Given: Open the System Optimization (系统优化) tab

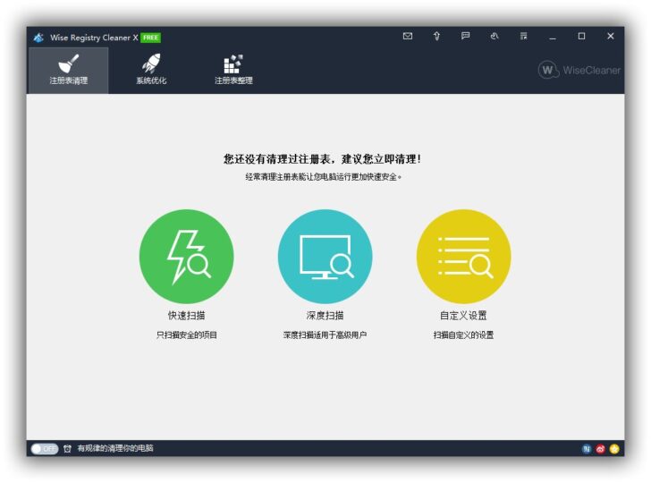Looking at the screenshot, I should [150, 71].
